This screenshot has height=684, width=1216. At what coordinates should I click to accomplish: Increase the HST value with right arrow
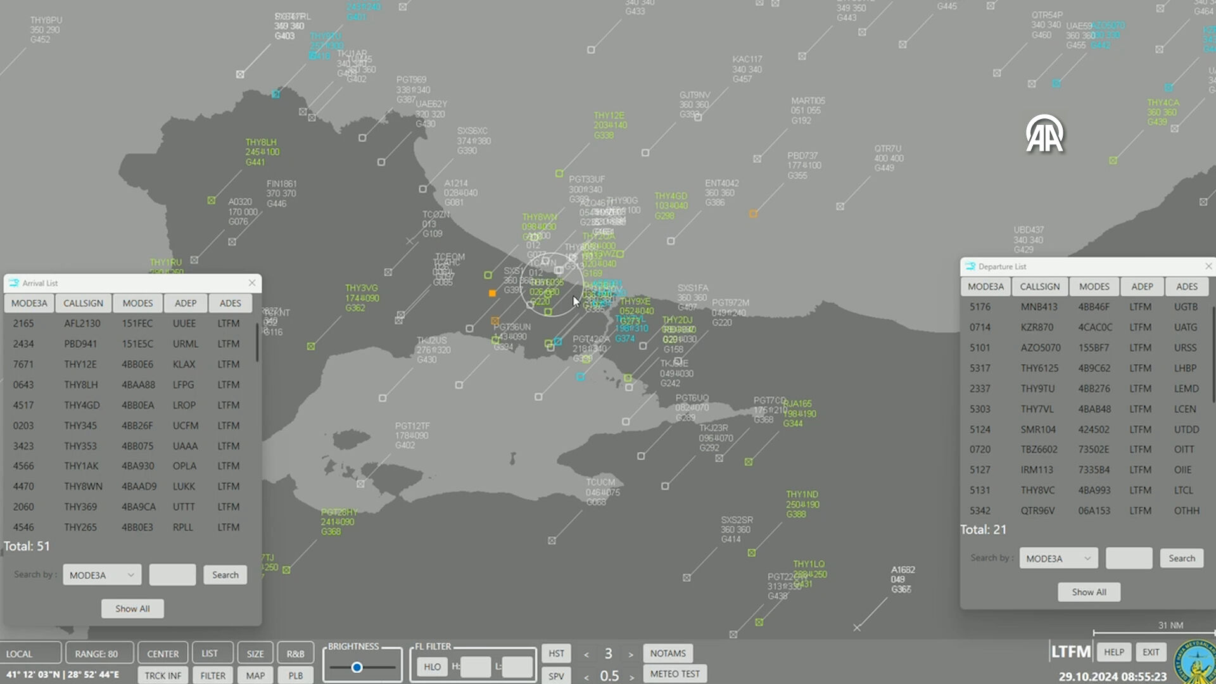pos(631,654)
